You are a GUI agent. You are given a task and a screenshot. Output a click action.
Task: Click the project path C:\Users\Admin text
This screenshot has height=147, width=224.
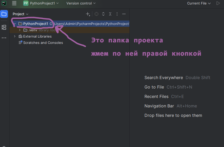coord(89,24)
